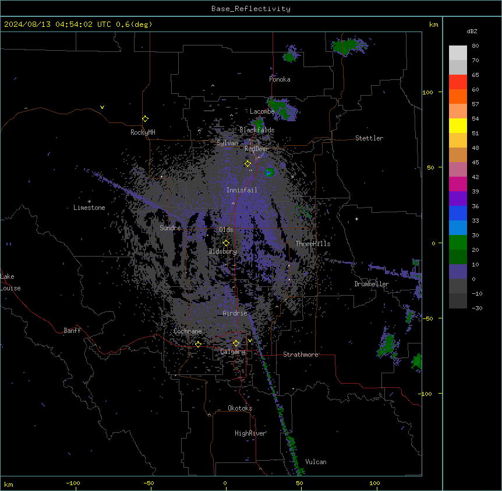
Task: Click the Airdrie city label
Action: click(235, 313)
